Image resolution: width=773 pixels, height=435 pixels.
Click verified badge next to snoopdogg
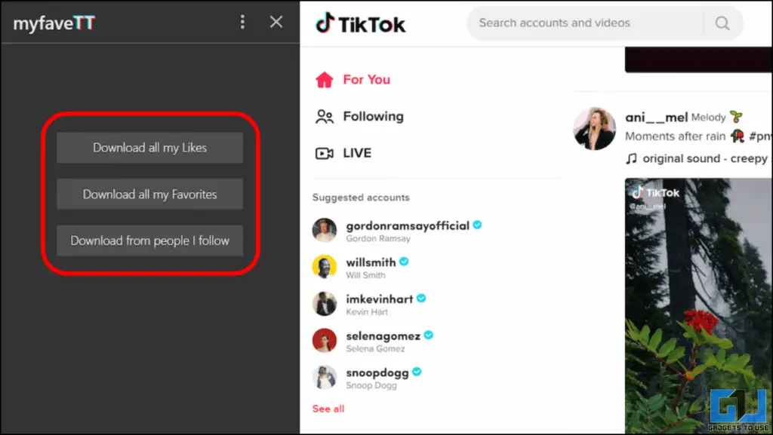[417, 372]
